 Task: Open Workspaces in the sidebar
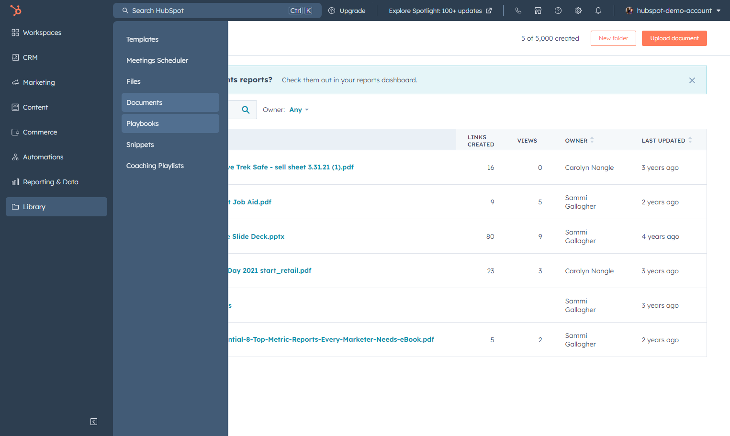click(x=56, y=33)
